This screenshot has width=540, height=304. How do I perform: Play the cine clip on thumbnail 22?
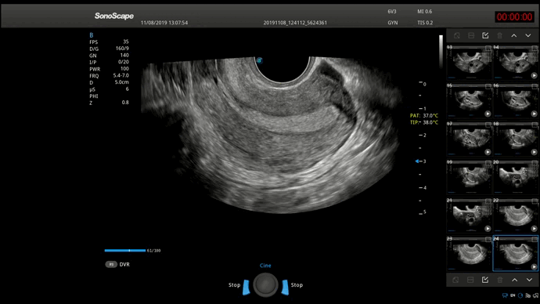[x=534, y=229]
